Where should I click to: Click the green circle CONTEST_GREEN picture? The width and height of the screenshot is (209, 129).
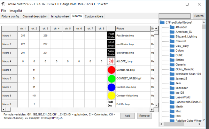[111, 78]
